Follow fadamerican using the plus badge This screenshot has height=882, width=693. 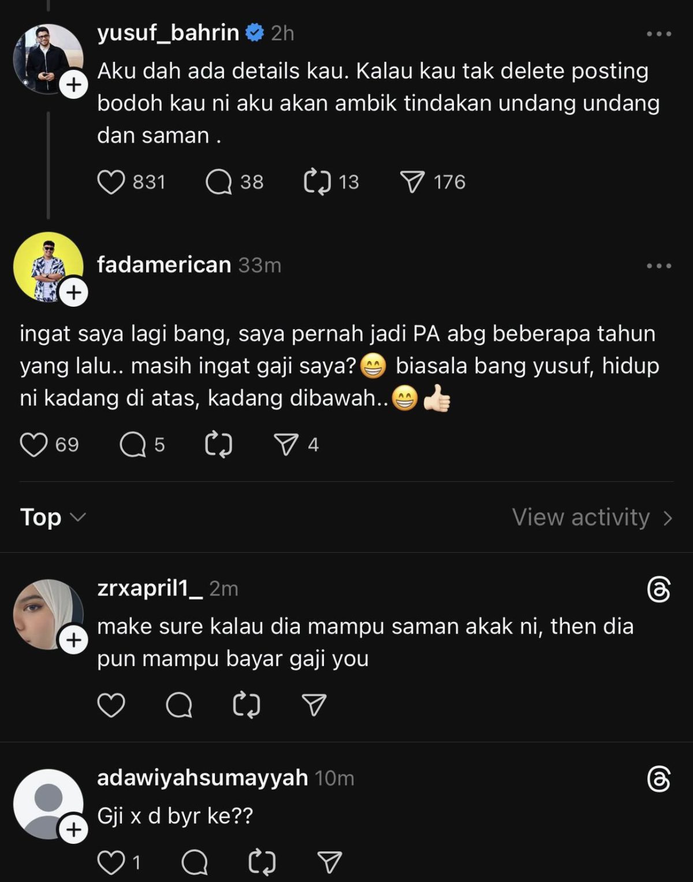[x=74, y=293]
